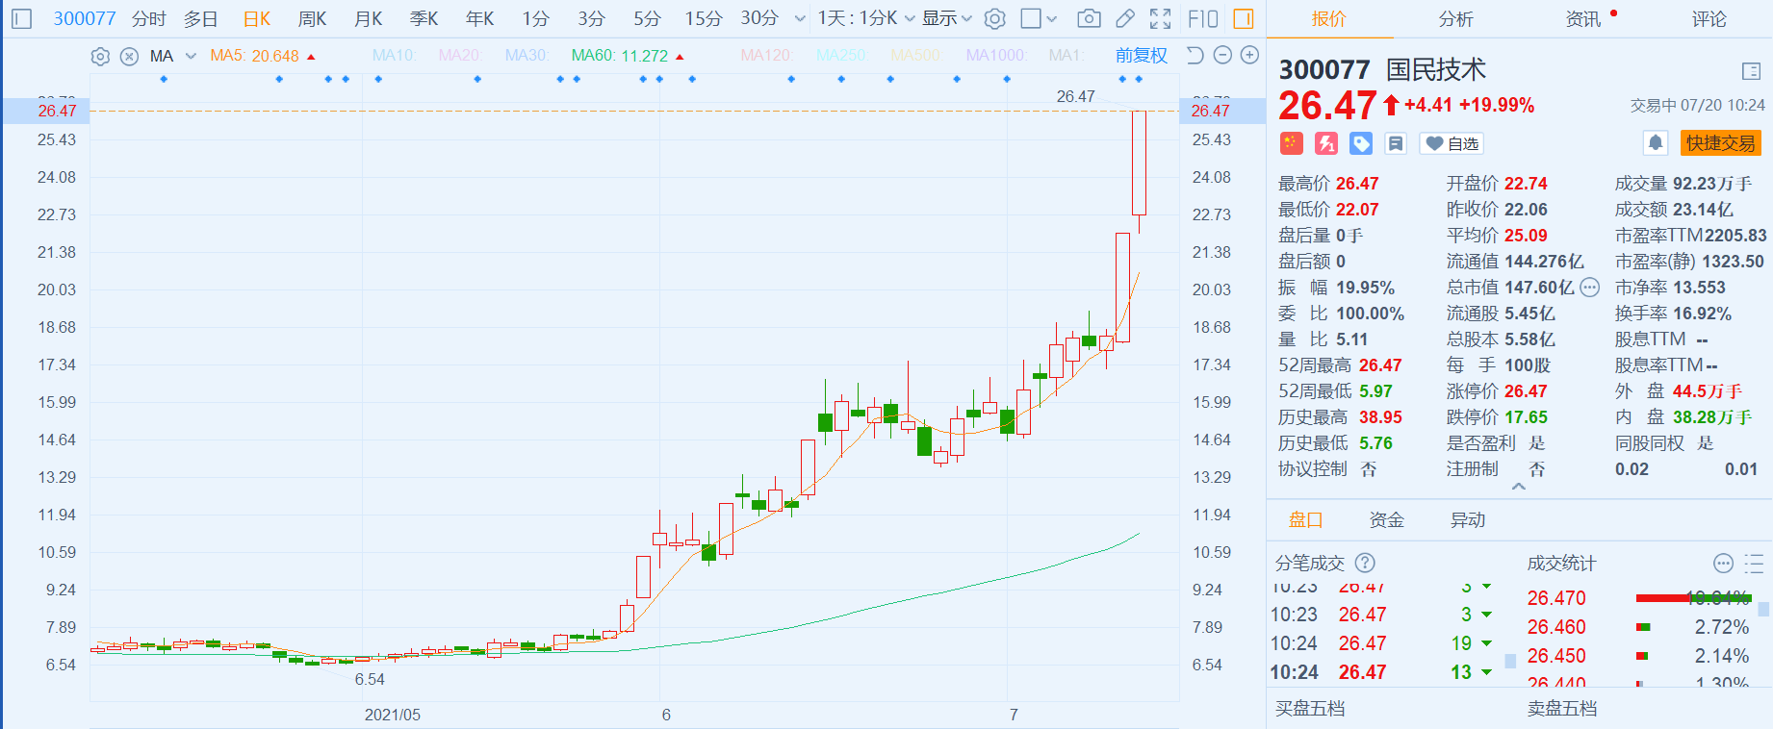
Task: Open the 显示 display dropdown
Action: tap(947, 18)
